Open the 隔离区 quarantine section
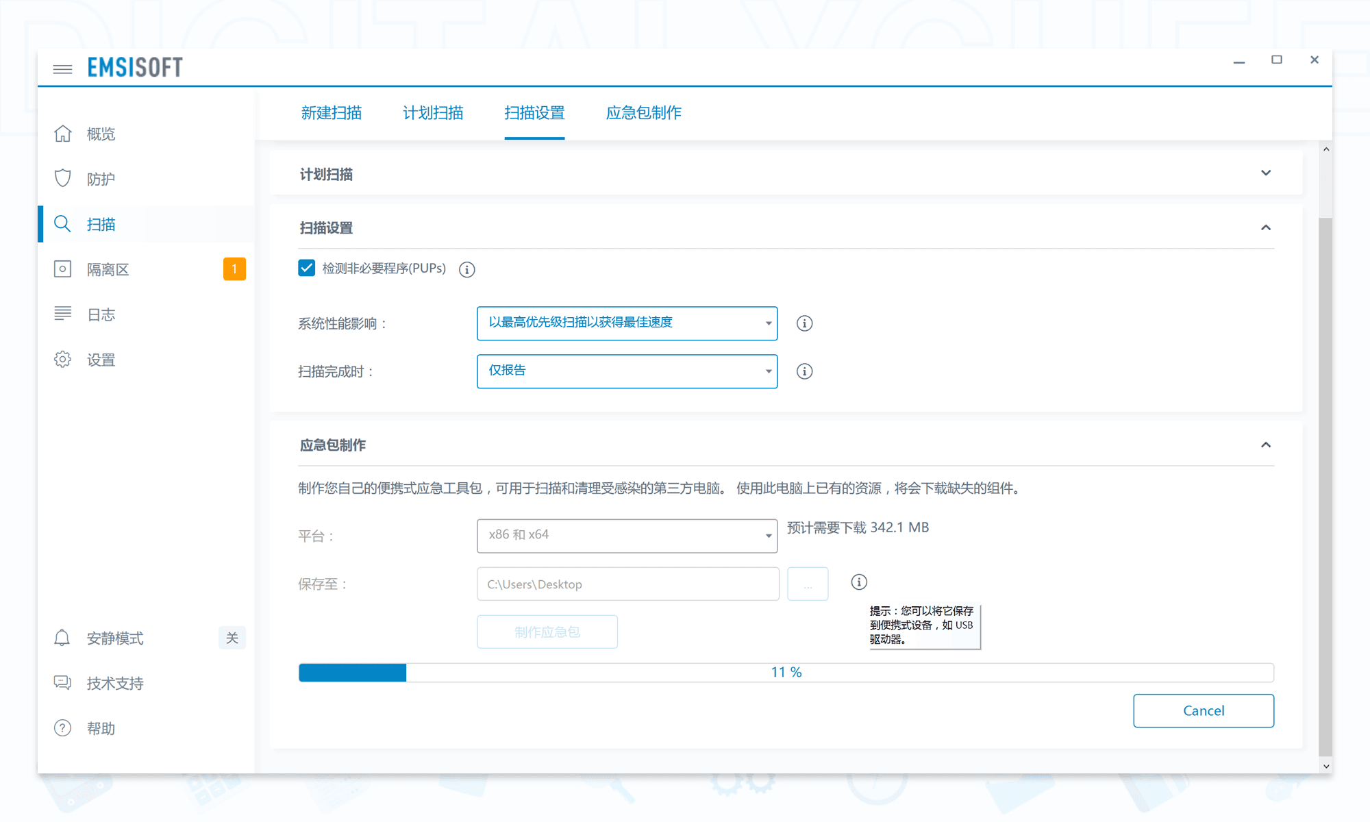This screenshot has width=1370, height=822. point(108,269)
